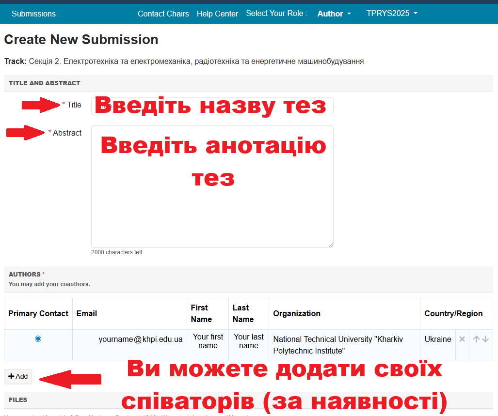The width and height of the screenshot is (498, 416).
Task: Click the "Your last name" cell
Action: coord(248,341)
